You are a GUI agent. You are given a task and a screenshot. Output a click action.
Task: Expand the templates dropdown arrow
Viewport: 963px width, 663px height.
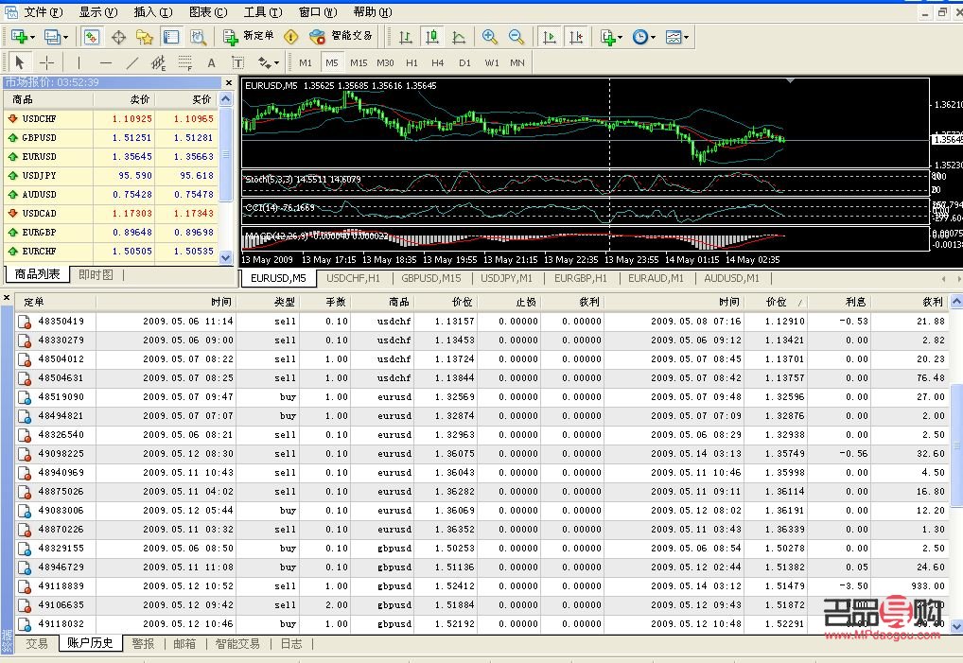[686, 38]
